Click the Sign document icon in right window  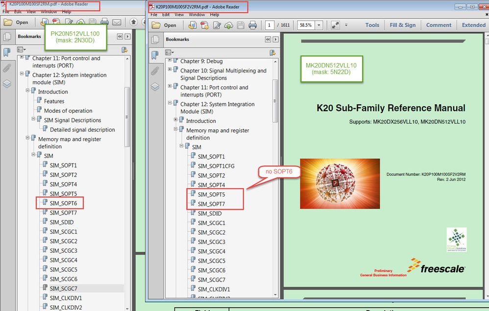click(217, 25)
